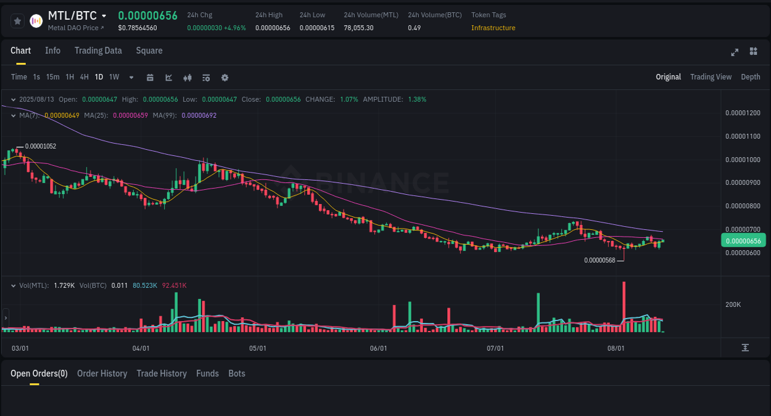Open the technical indicators icon
The width and height of the screenshot is (771, 416).
206,77
